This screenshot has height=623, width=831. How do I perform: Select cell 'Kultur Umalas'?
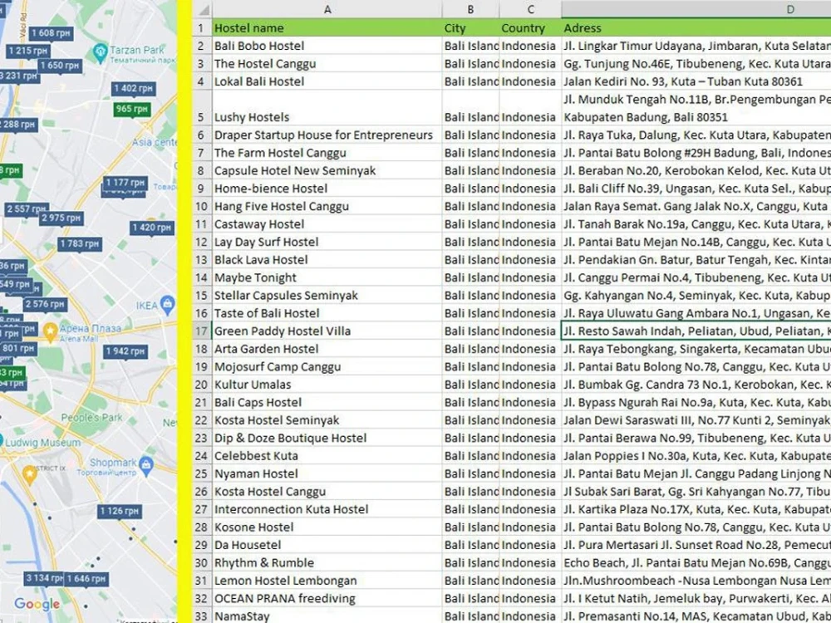(327, 385)
